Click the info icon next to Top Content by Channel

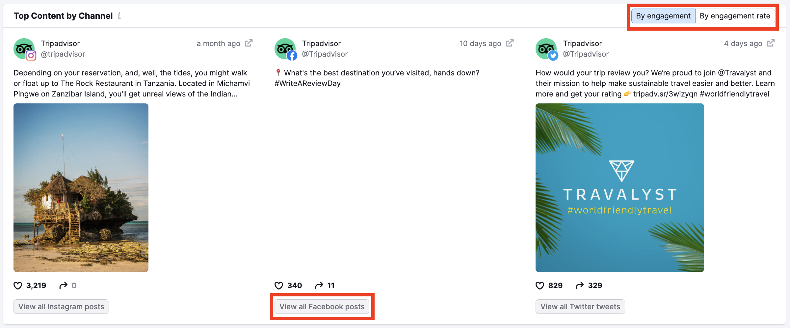tap(119, 15)
